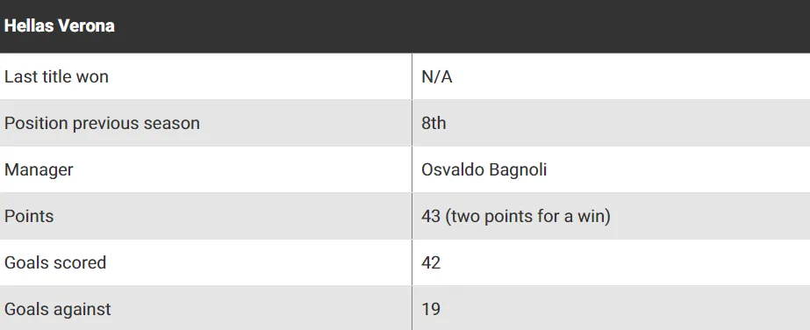Select the Manager row label
The width and height of the screenshot is (810, 330).
(39, 170)
